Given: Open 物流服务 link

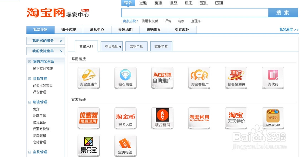Looking at the screenshot, I should (40, 122).
